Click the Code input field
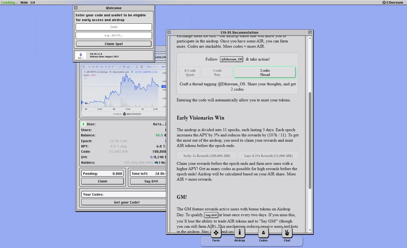This screenshot has width=407, height=248. click(x=114, y=27)
